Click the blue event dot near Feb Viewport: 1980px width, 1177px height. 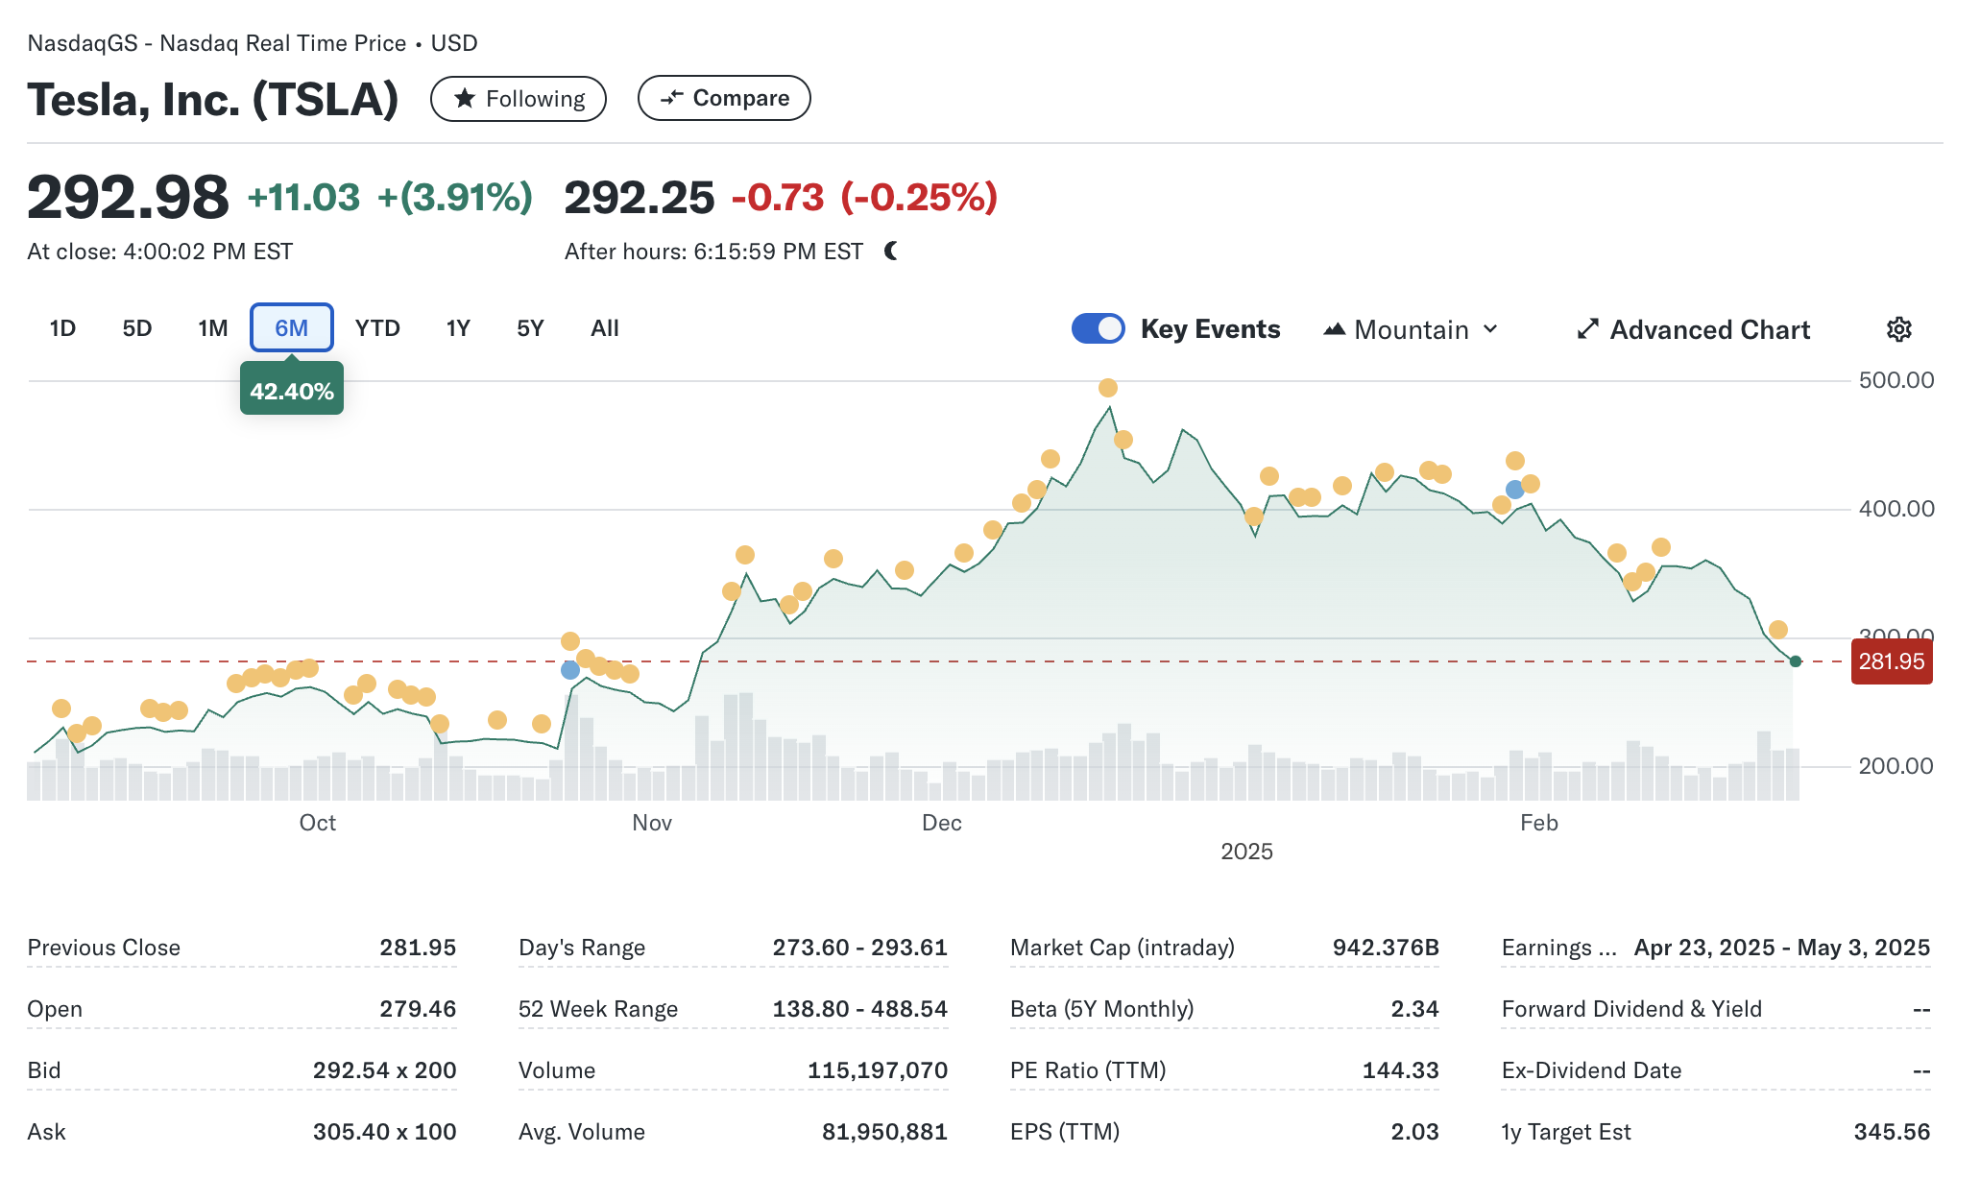pos(1514,490)
